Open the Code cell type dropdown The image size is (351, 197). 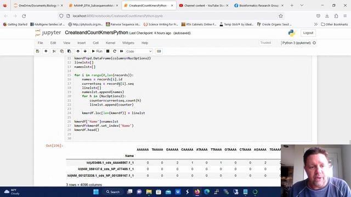[x=139, y=51]
